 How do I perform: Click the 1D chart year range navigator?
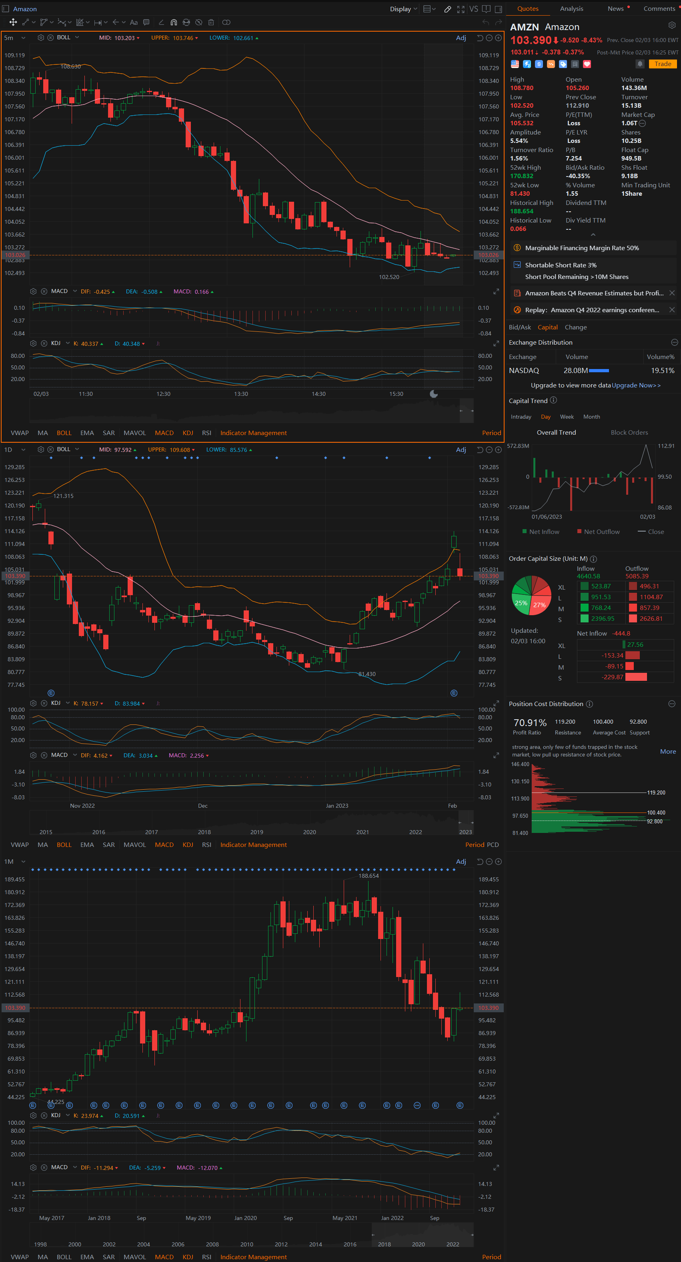coord(251,823)
